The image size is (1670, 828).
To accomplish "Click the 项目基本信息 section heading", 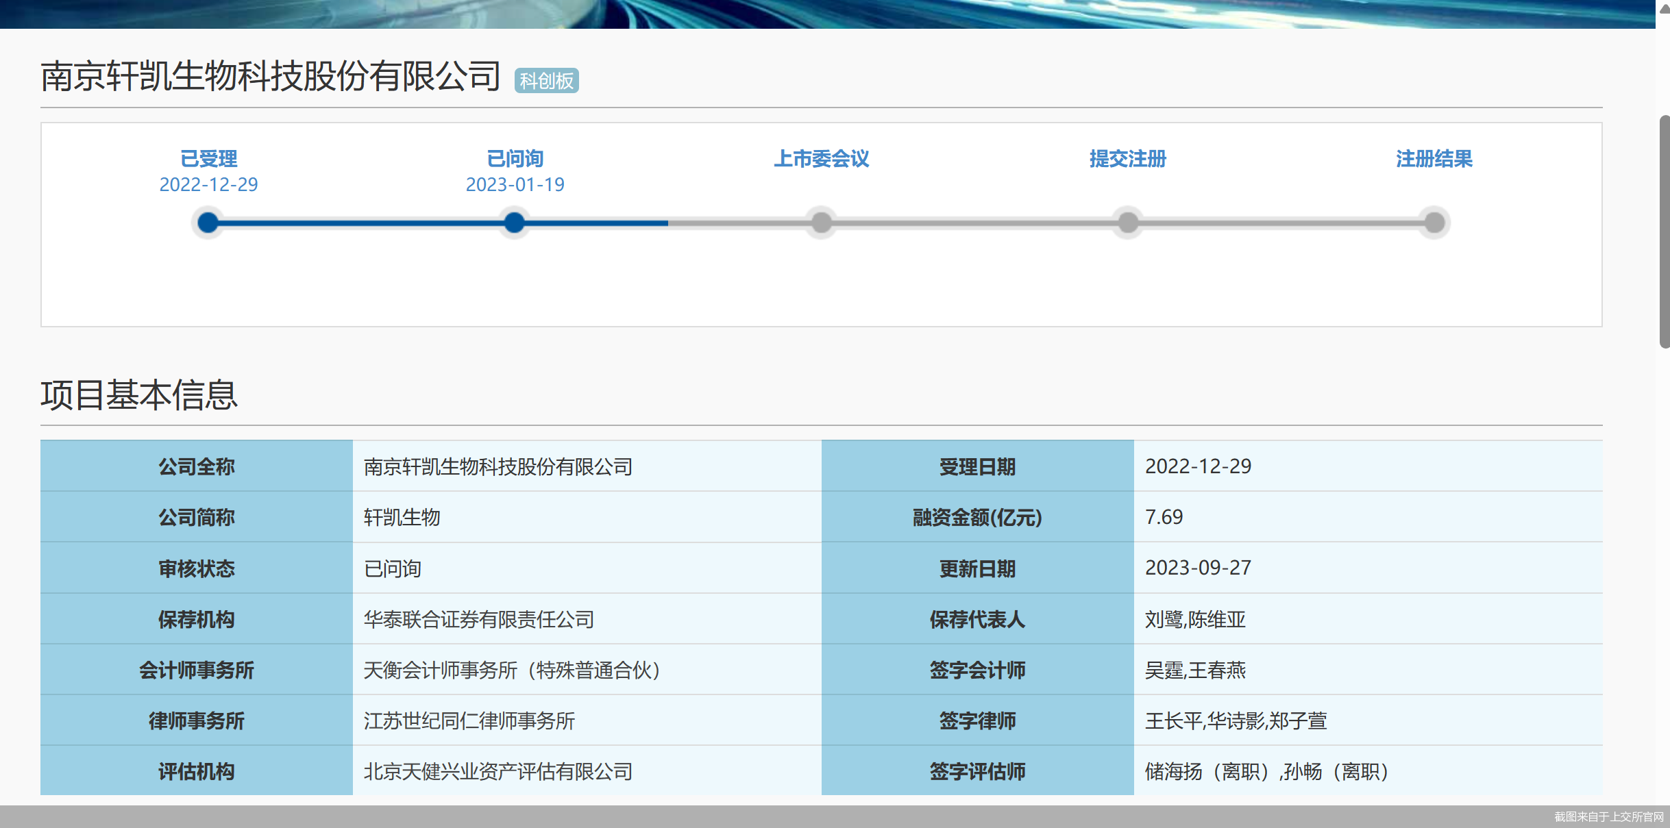I will [x=139, y=395].
